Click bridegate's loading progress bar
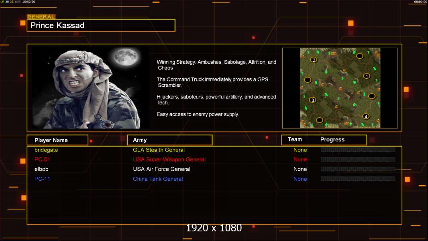This screenshot has width=428, height=241. pos(358,149)
